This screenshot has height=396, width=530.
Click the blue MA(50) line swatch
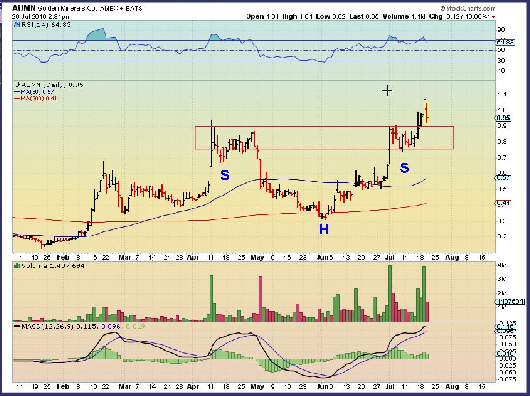(17, 92)
